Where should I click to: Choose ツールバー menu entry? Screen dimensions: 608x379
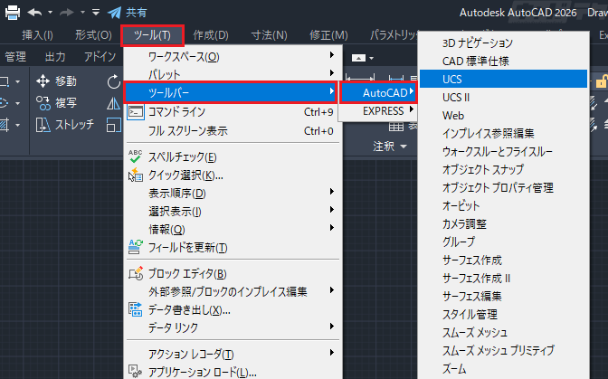pyautogui.click(x=231, y=92)
